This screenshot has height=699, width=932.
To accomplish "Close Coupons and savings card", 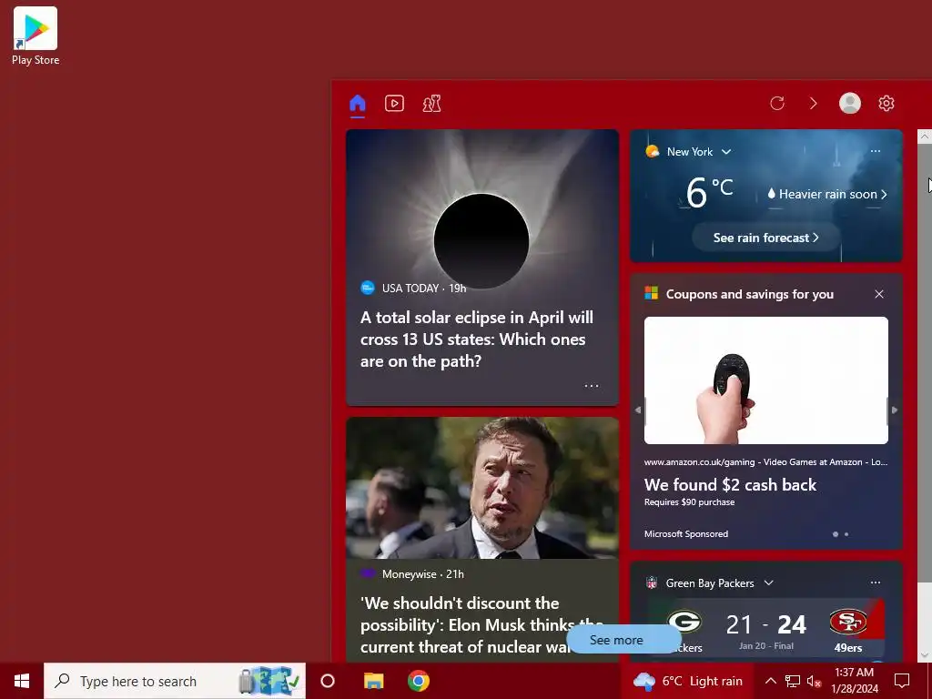I will point(879,294).
